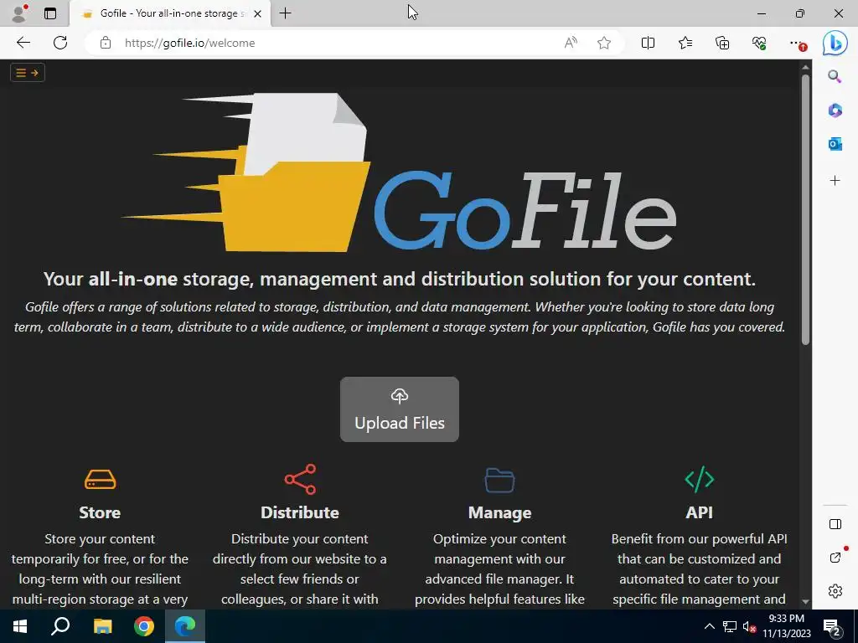Click scrollbar down arrow
The width and height of the screenshot is (858, 643).
click(x=805, y=601)
